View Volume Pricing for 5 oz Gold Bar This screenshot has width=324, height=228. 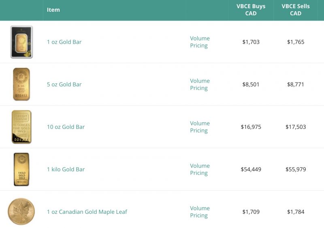(200, 84)
